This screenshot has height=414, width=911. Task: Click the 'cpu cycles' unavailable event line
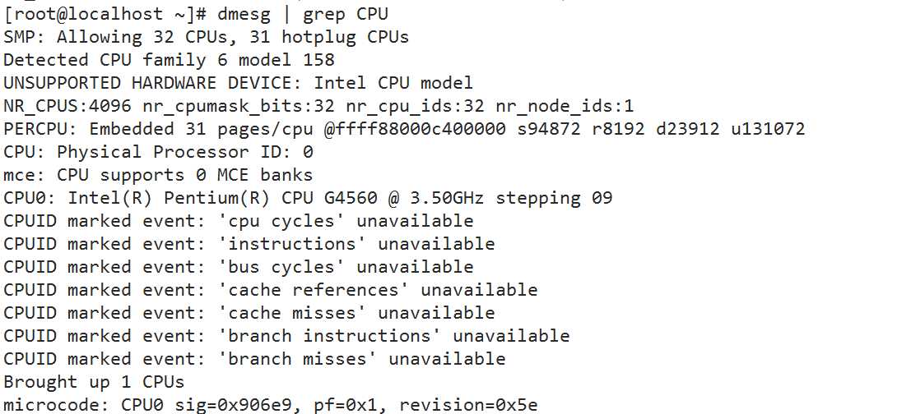[x=238, y=221]
